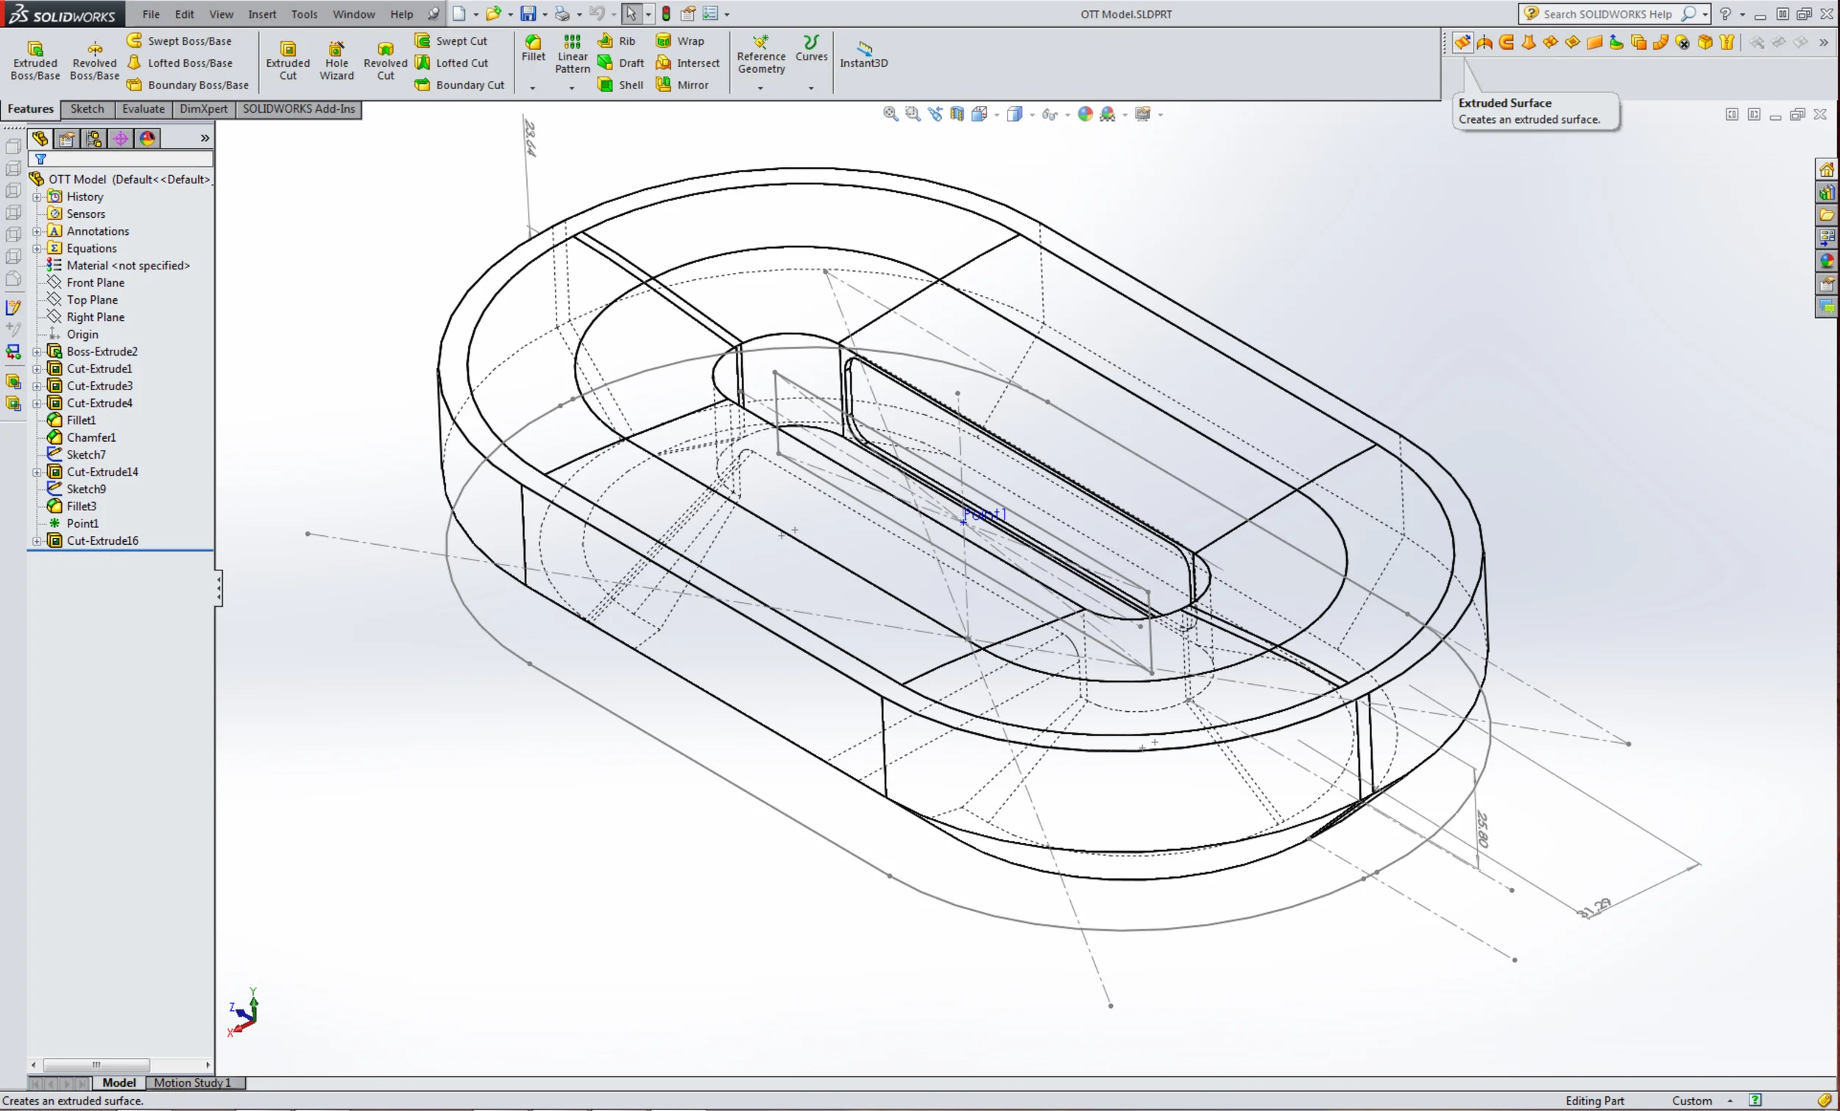The image size is (1840, 1111).
Task: Click Zoom to Fit icon
Action: click(x=891, y=113)
